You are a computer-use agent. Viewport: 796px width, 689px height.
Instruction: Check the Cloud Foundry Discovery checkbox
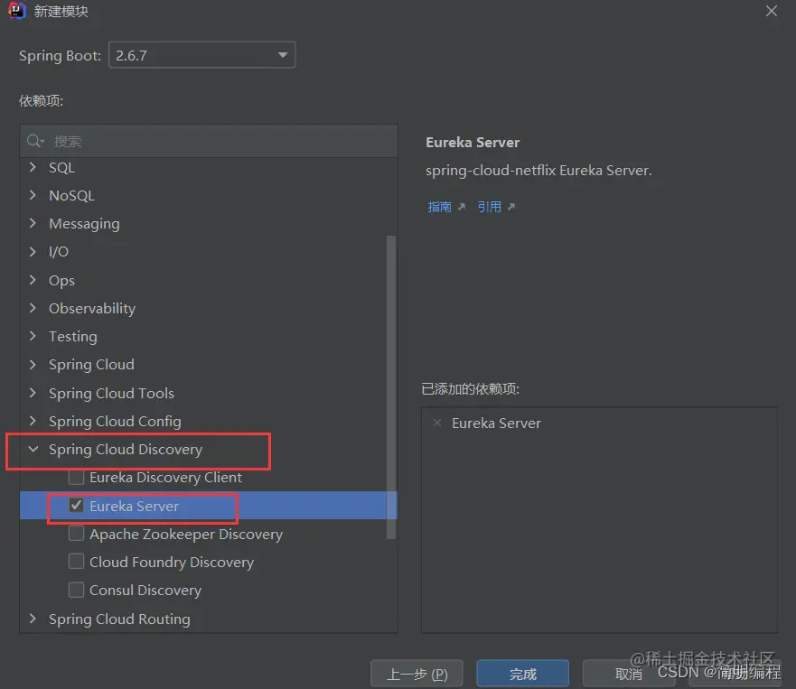click(76, 562)
